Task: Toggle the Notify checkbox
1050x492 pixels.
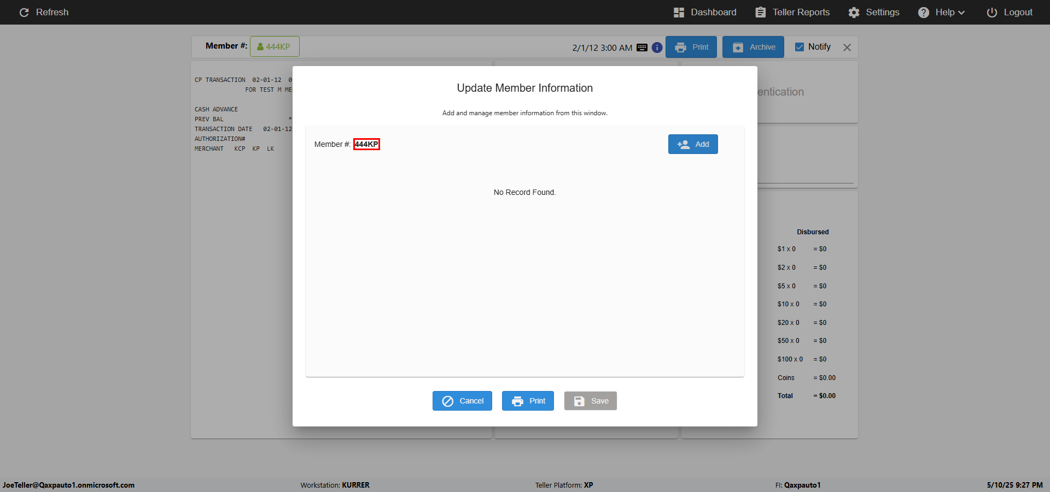Action: pyautogui.click(x=800, y=47)
